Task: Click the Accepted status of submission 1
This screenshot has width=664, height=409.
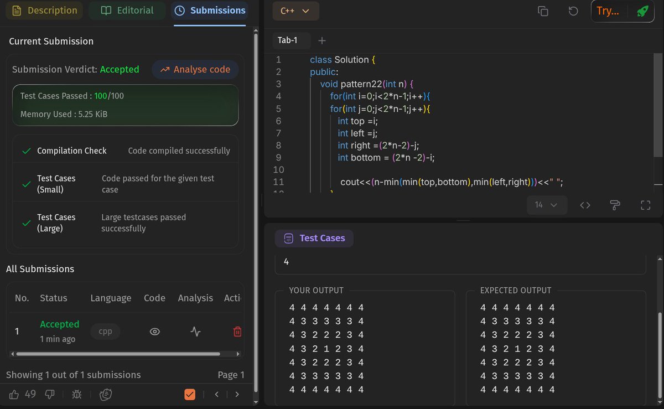Action: pos(59,324)
